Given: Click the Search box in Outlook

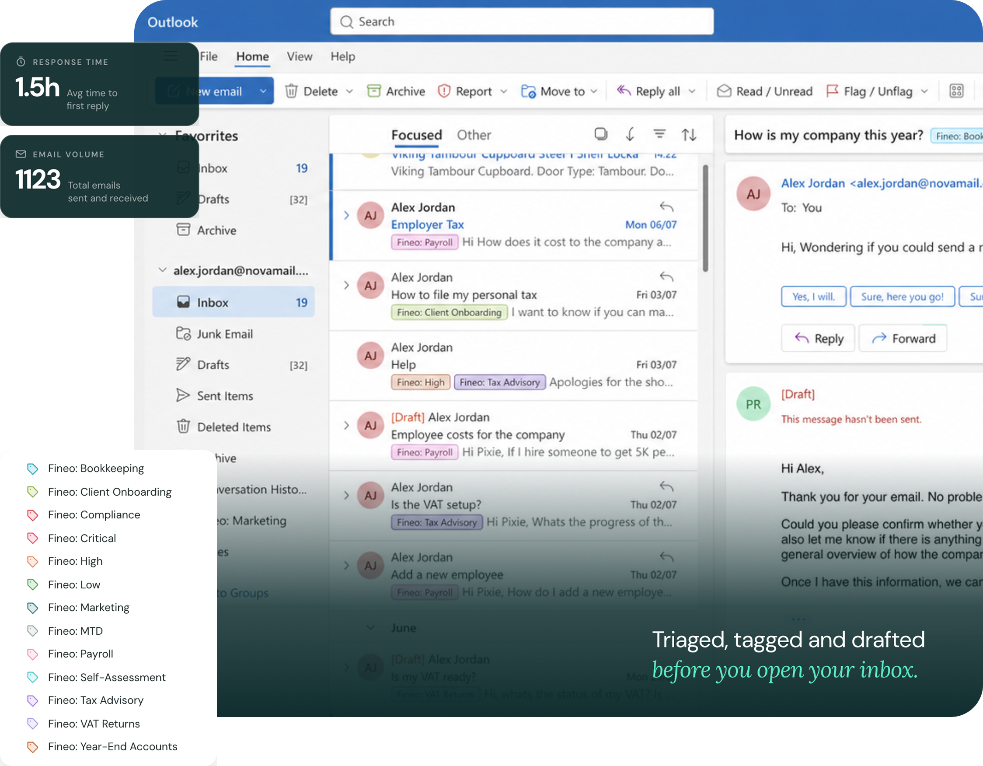Looking at the screenshot, I should click(x=521, y=21).
